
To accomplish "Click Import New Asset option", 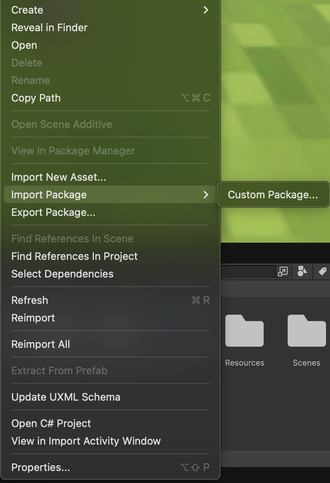I will click(x=59, y=177).
